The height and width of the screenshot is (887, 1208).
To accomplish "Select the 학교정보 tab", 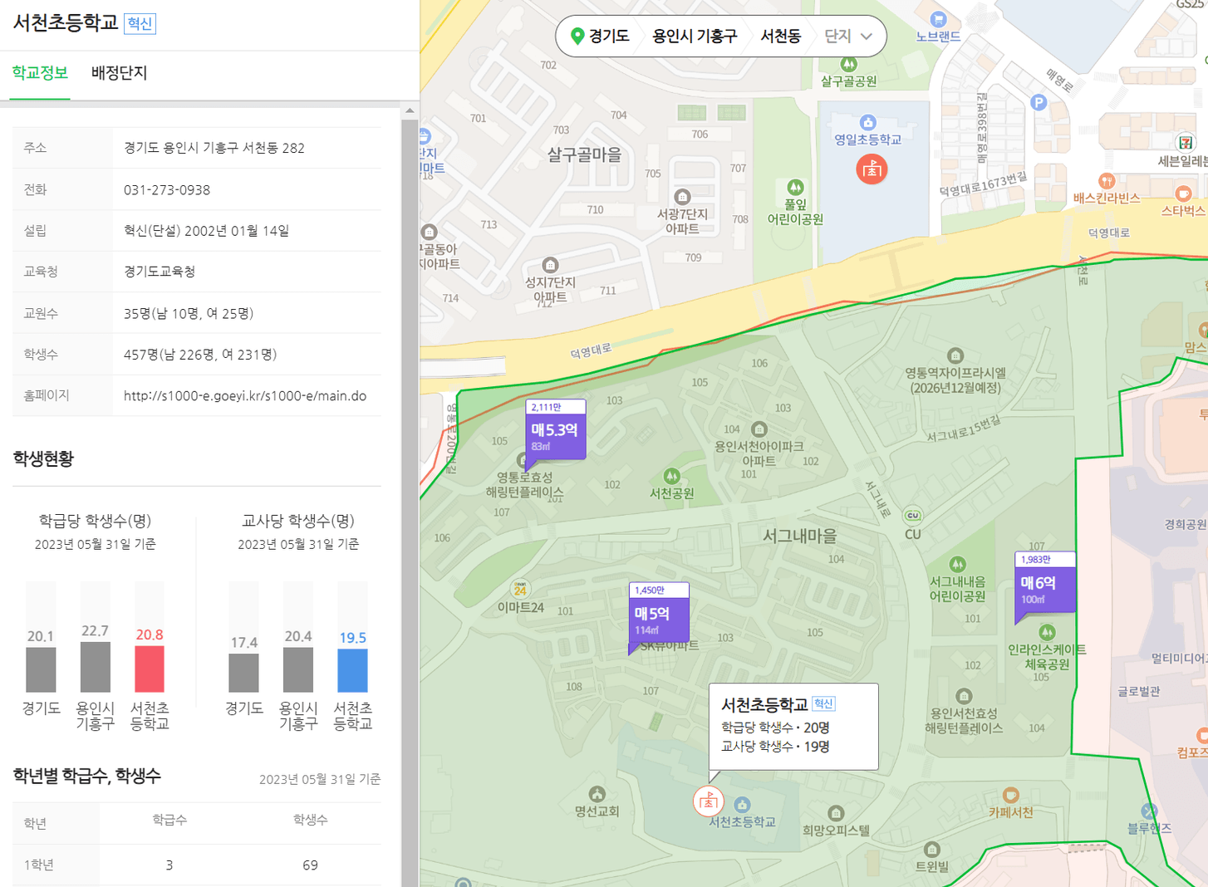I will click(x=40, y=73).
